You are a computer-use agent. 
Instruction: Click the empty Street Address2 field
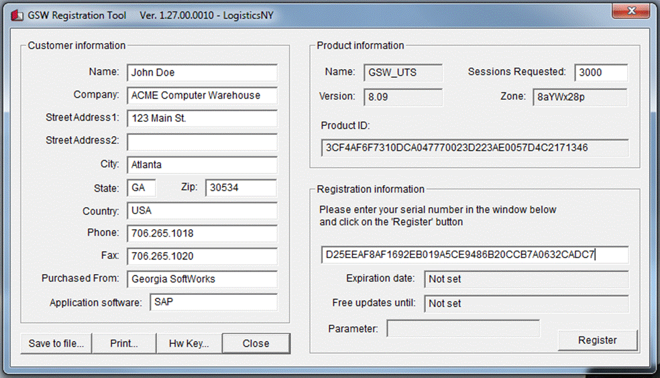[202, 141]
